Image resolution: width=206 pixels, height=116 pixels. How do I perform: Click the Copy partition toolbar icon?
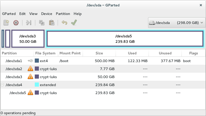[x=42, y=23]
